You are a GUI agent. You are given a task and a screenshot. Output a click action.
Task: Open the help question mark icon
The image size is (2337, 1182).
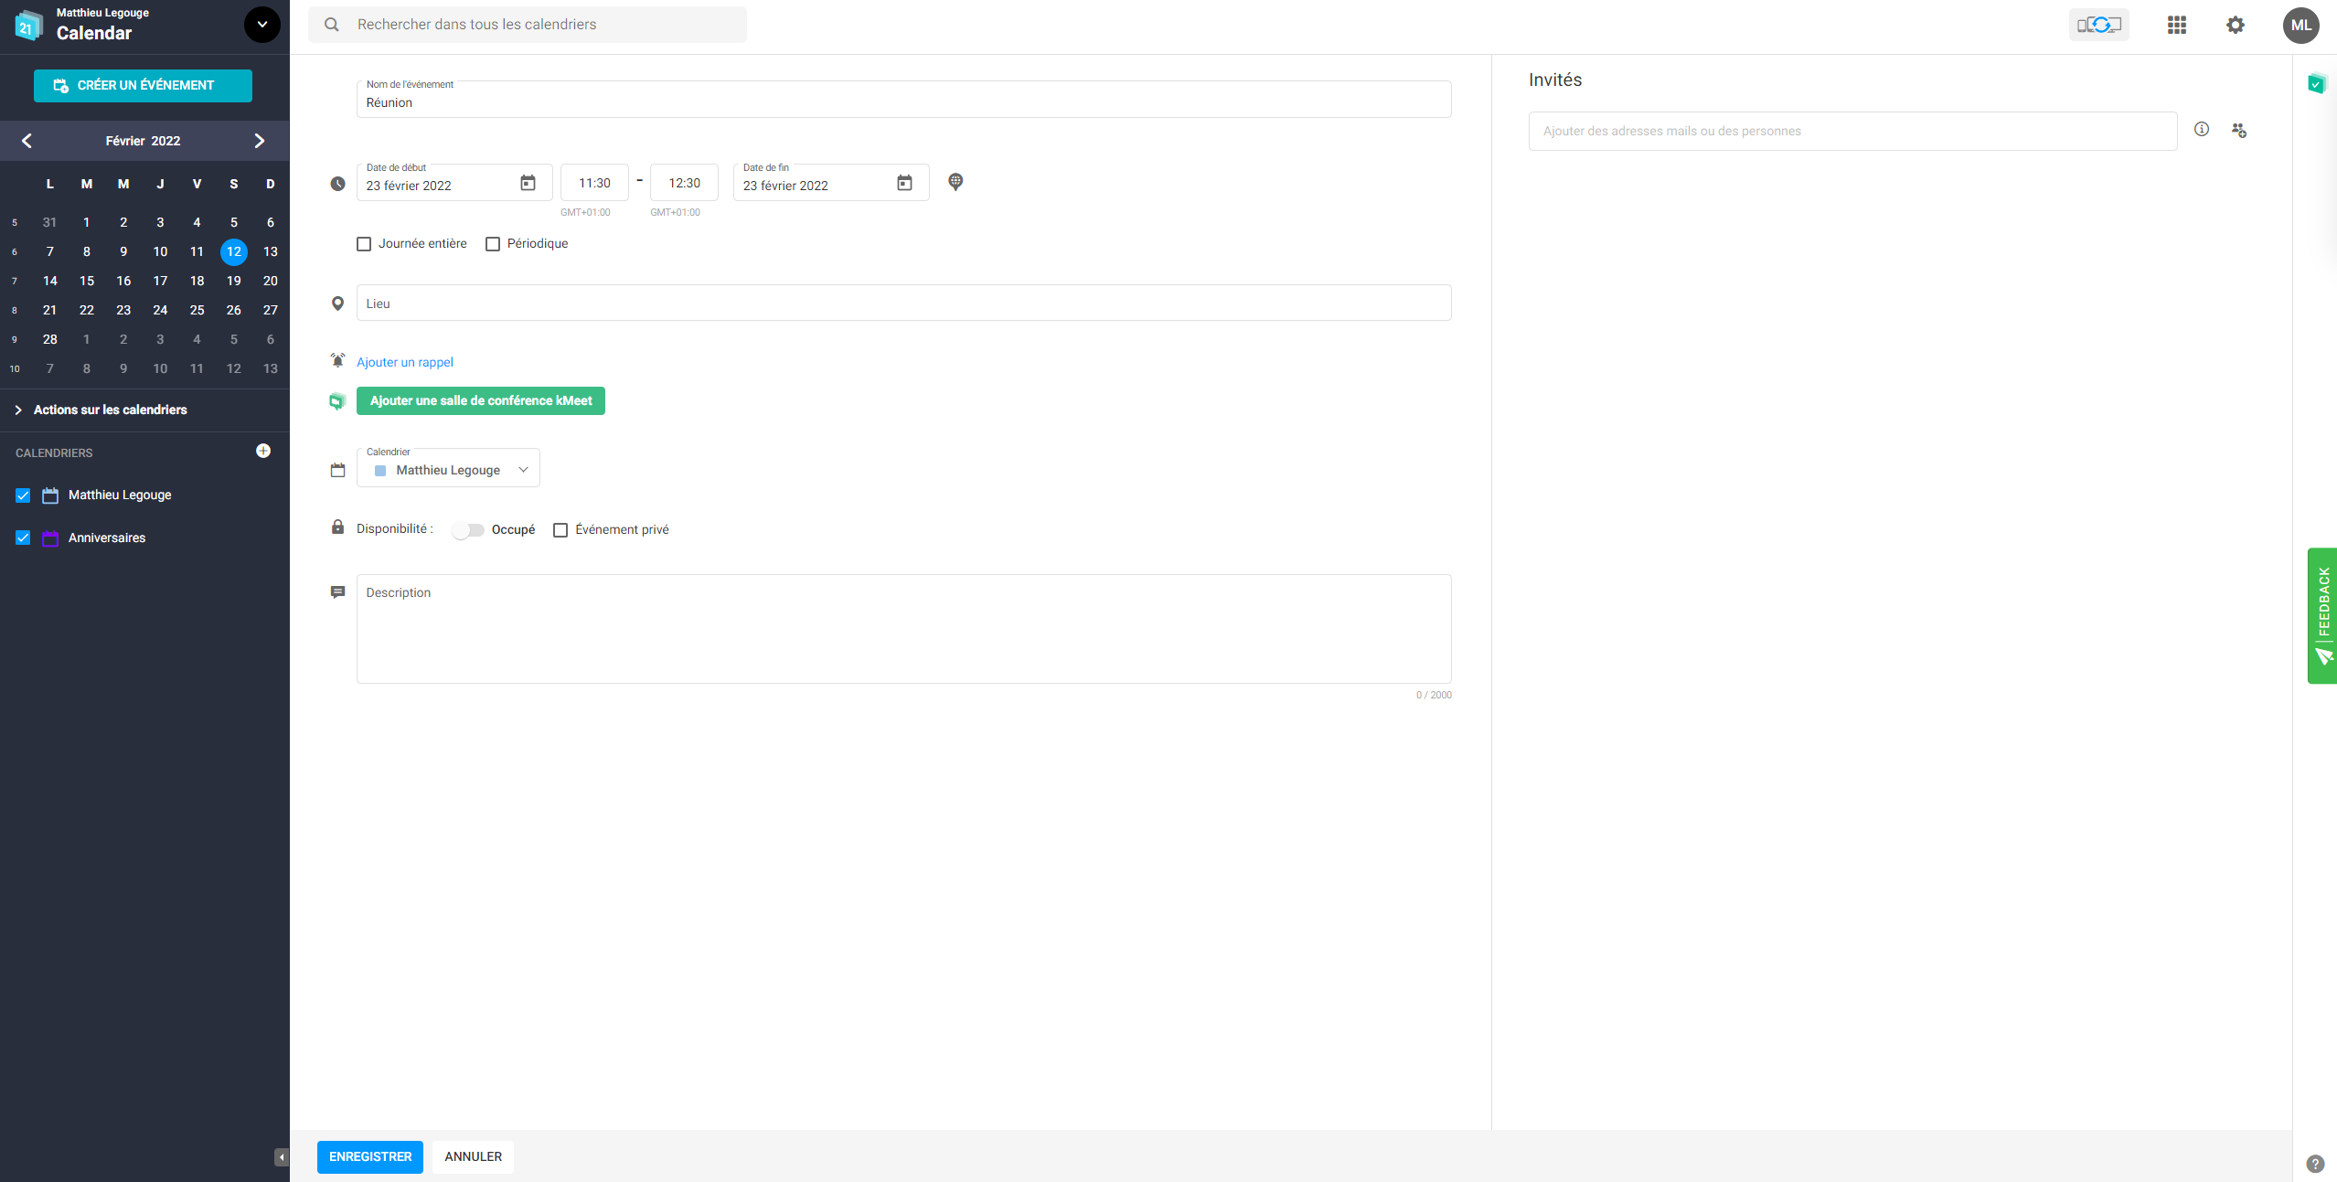pyautogui.click(x=2314, y=1164)
